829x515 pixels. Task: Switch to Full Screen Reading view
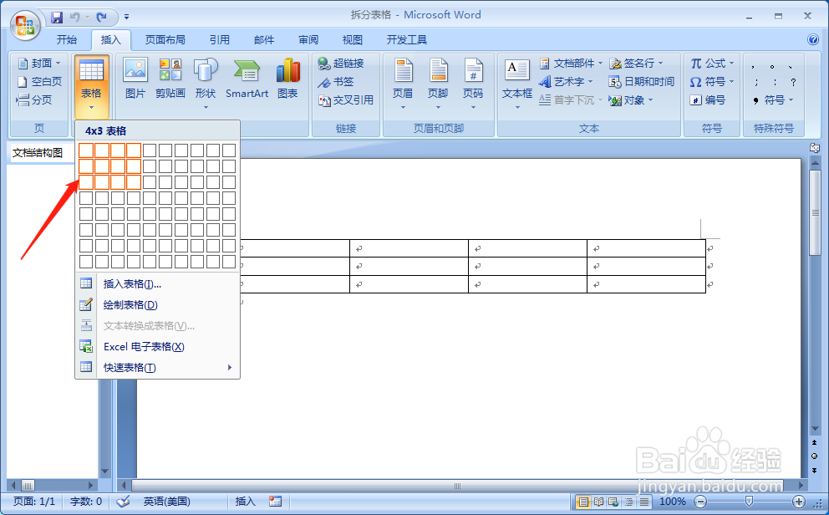click(x=598, y=502)
